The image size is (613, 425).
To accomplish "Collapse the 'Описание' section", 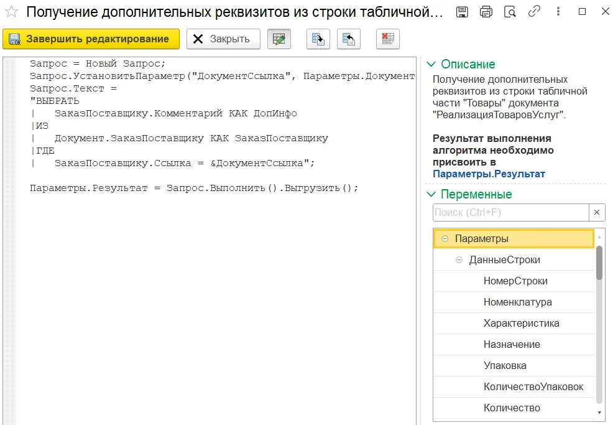I will pos(431,64).
